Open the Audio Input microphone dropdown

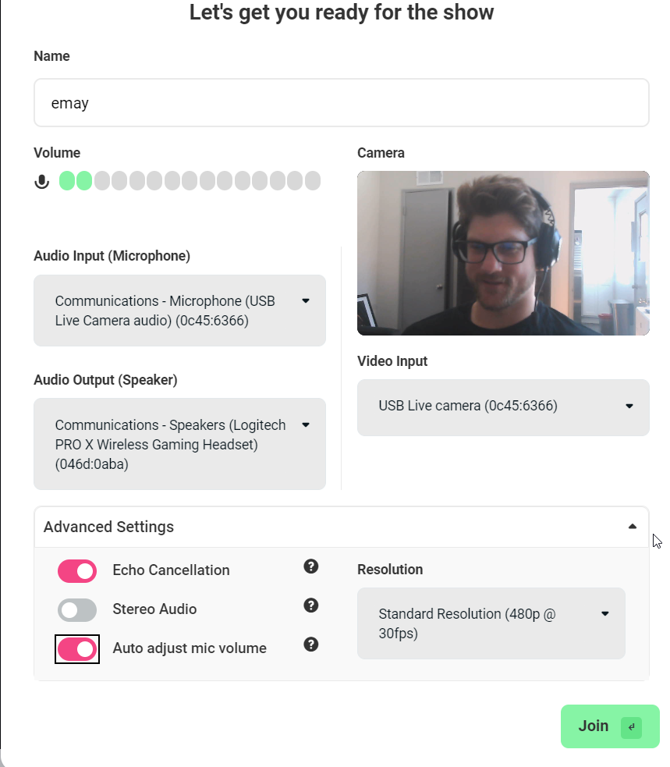(x=179, y=311)
